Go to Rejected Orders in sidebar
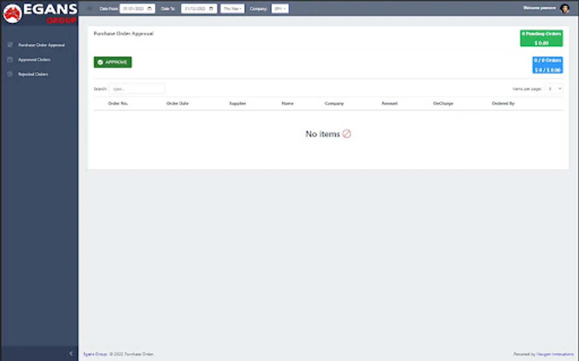Screen dimensions: 579x361 (x=33, y=74)
